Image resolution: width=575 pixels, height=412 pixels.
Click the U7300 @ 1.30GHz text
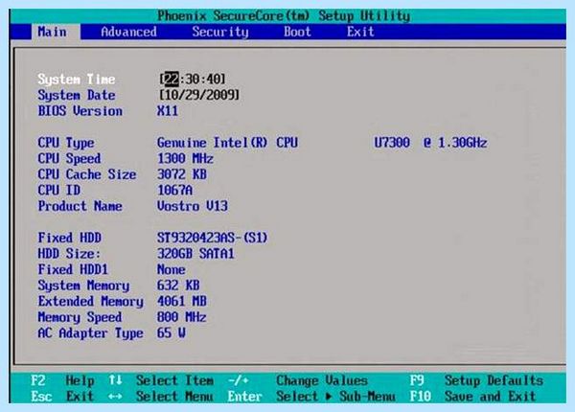[x=430, y=143]
